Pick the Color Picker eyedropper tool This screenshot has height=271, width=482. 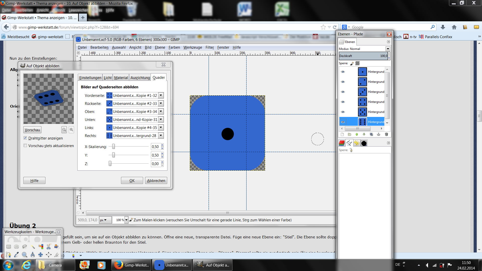pyautogui.click(x=17, y=255)
